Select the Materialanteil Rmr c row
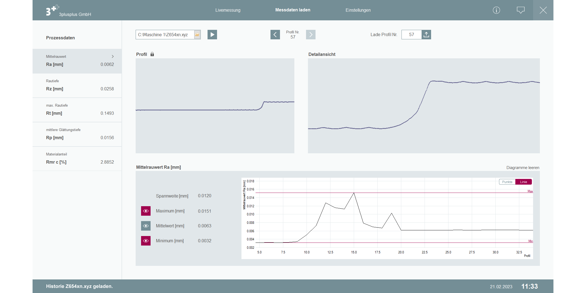Viewport: 586px width, 293px height. click(x=77, y=159)
